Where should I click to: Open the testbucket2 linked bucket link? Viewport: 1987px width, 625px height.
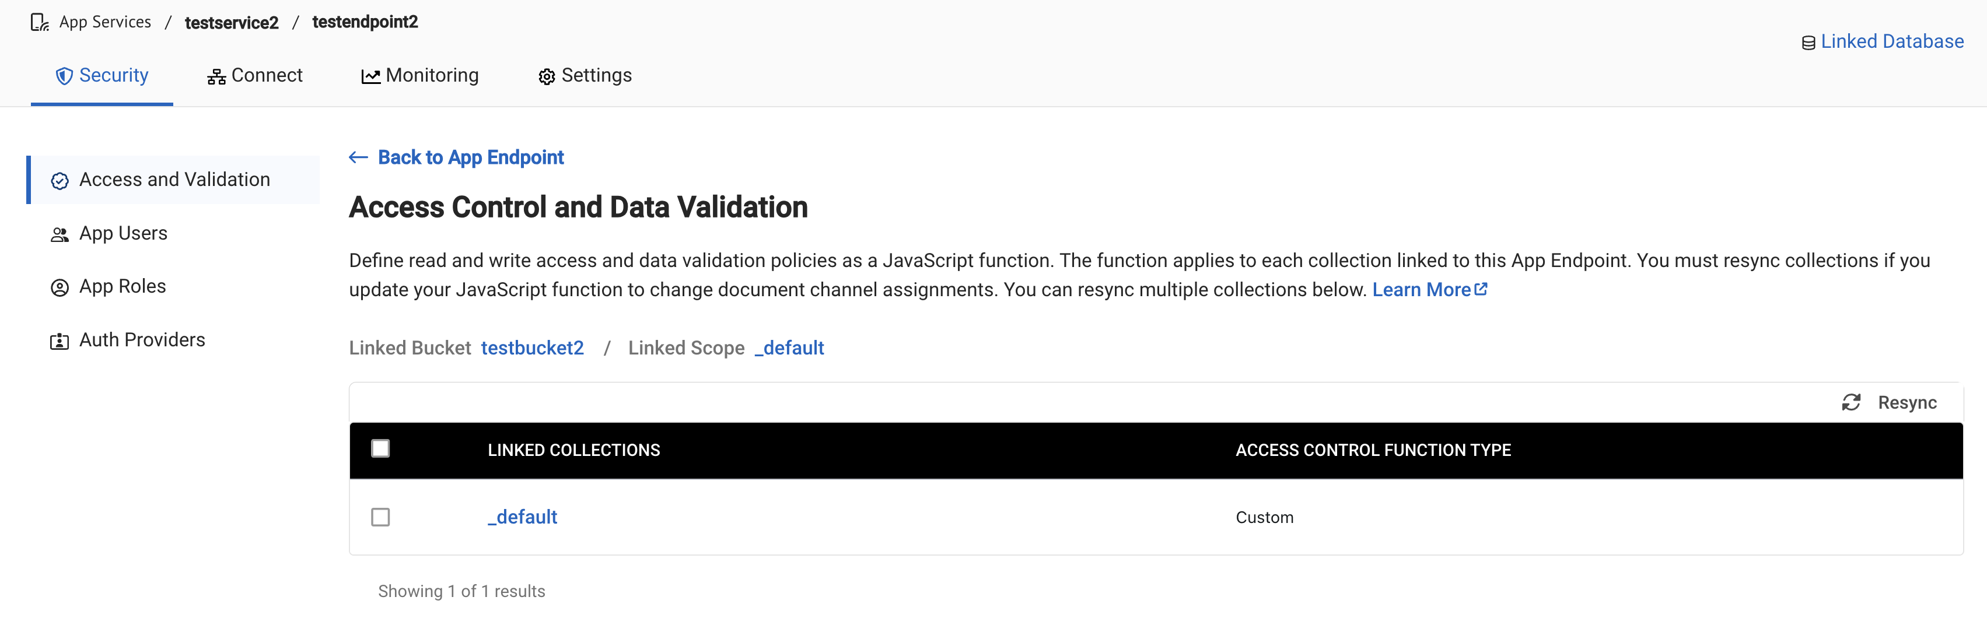point(532,347)
